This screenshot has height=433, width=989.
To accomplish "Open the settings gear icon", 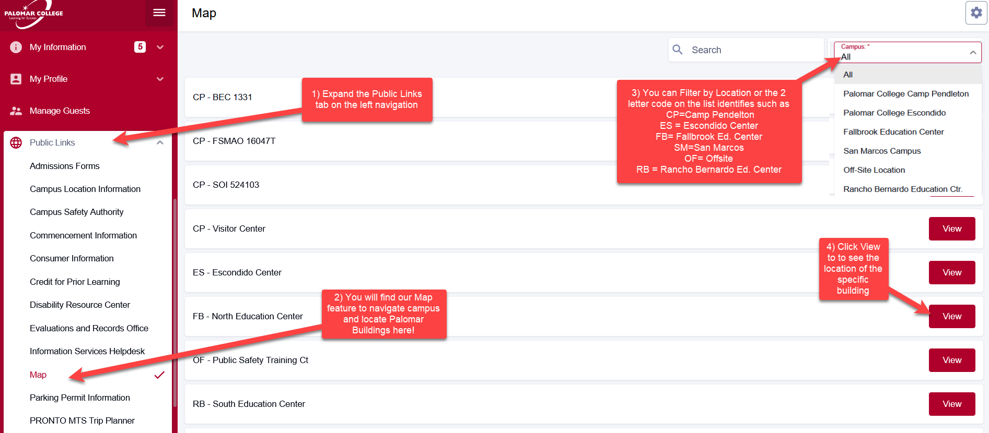I will point(976,13).
